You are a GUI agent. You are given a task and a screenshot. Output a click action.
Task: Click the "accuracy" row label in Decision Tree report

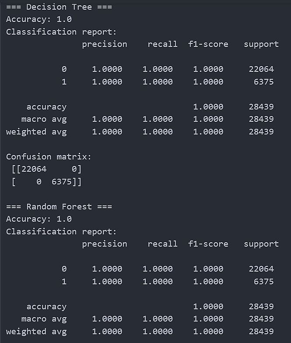point(46,107)
